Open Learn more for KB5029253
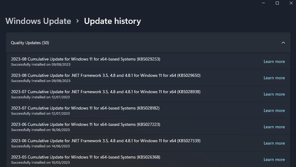The width and height of the screenshot is (296, 167). click(274, 61)
